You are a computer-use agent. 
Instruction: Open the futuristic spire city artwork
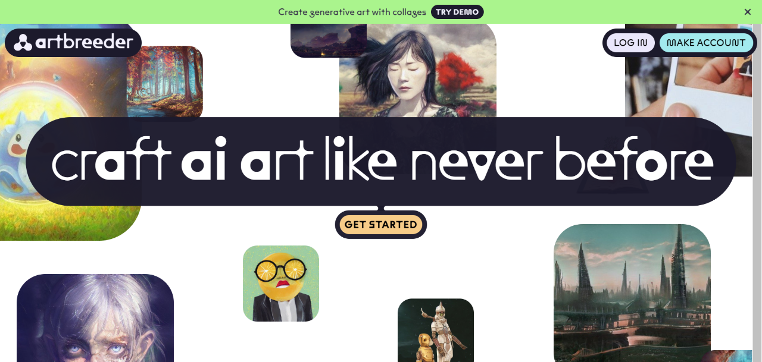pyautogui.click(x=632, y=293)
